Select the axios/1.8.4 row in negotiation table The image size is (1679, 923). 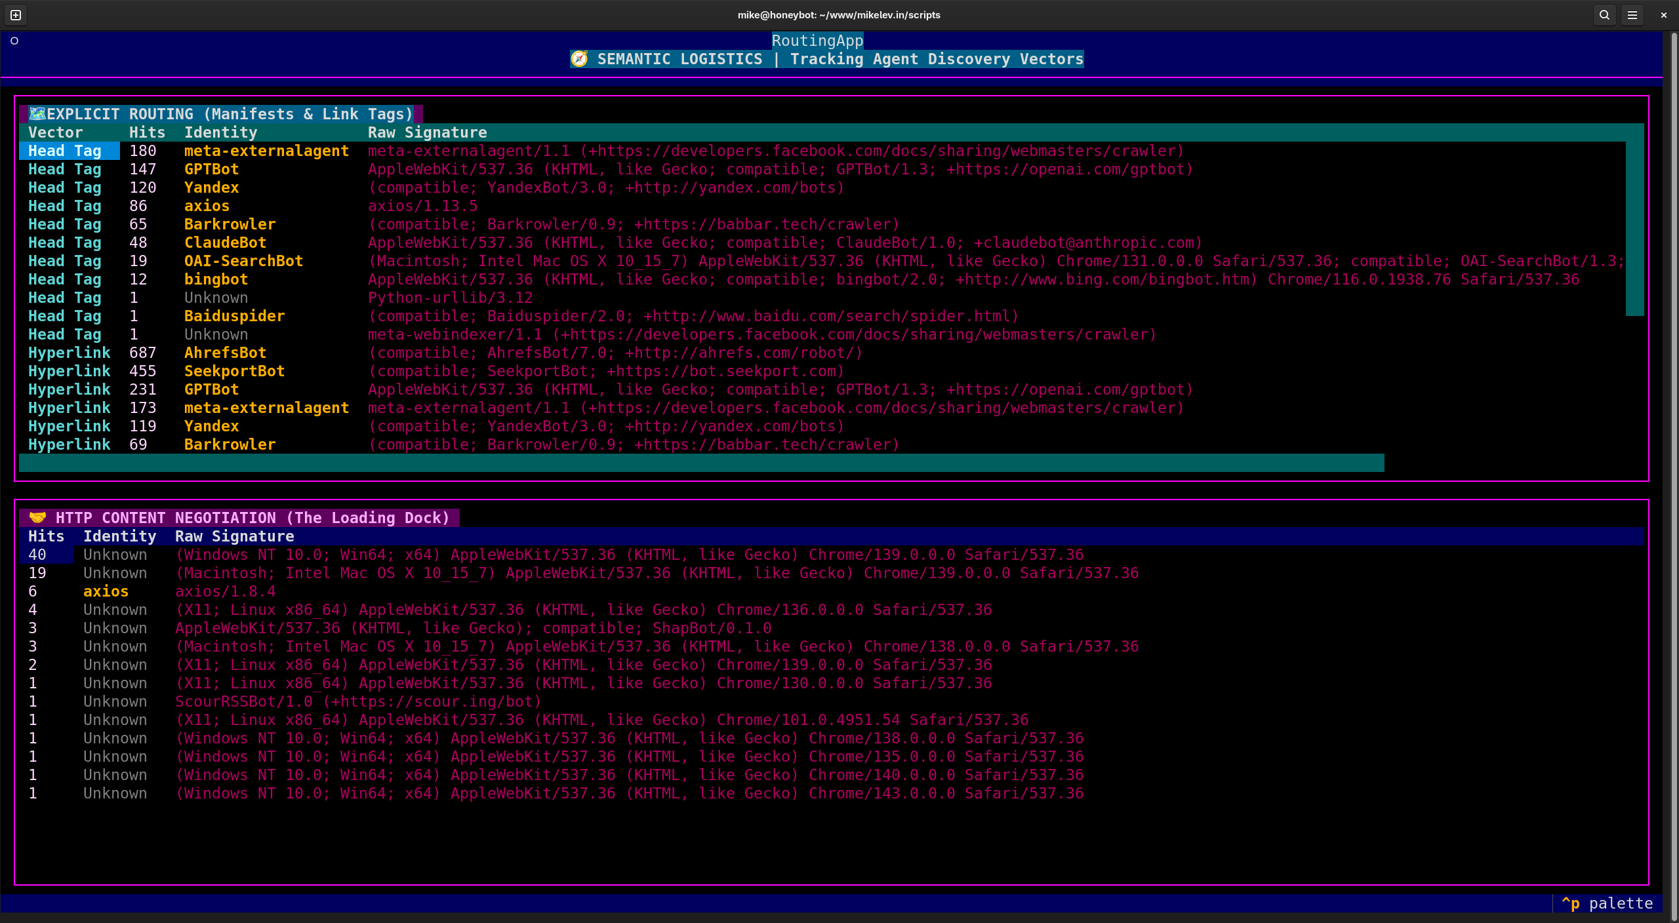click(x=832, y=591)
